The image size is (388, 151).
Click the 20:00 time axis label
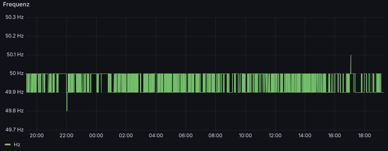(x=37, y=135)
